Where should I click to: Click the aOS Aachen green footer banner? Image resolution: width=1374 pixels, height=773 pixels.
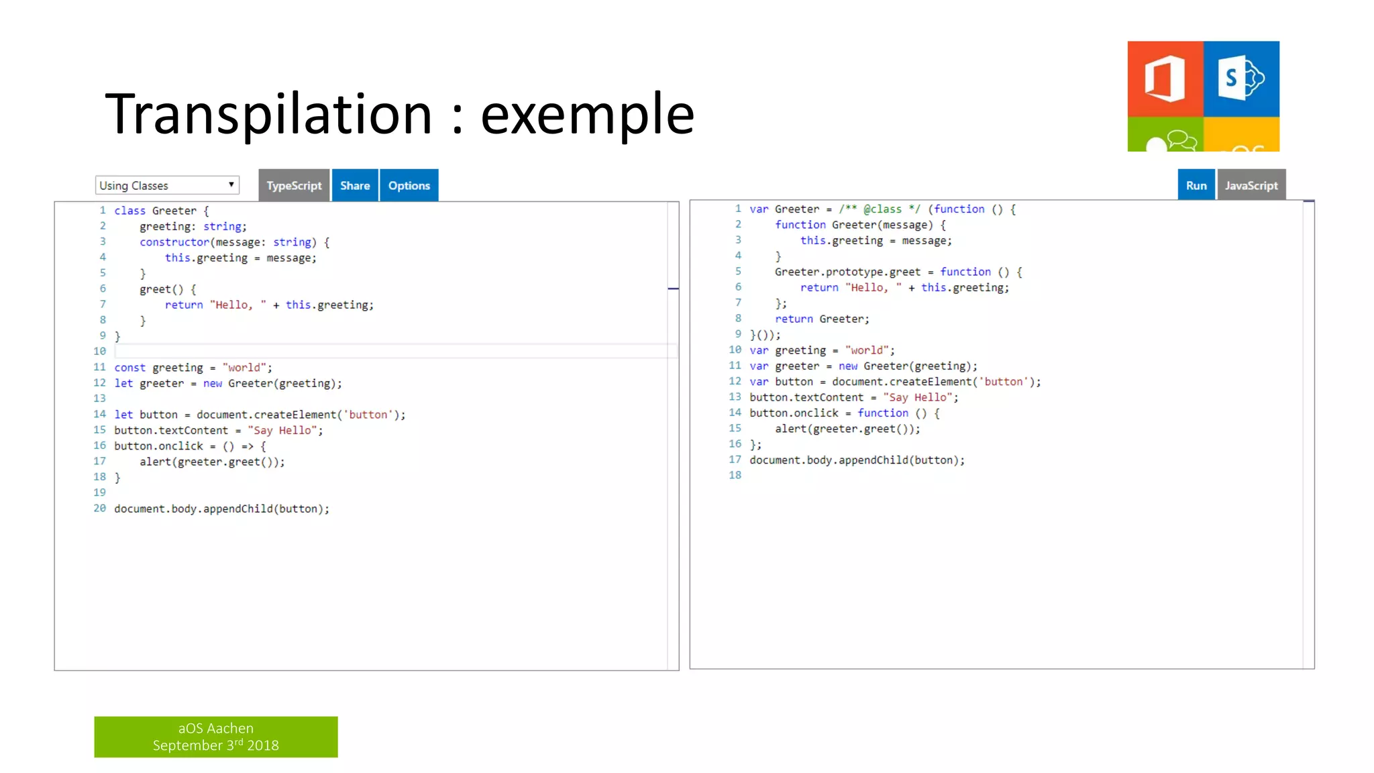point(215,737)
